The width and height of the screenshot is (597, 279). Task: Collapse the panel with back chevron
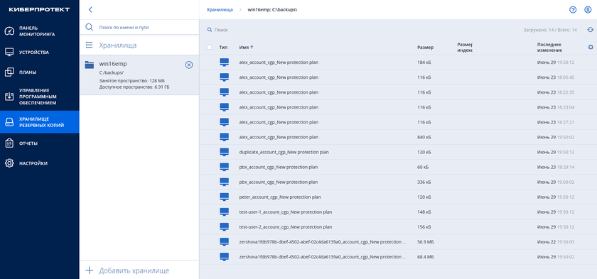[90, 10]
